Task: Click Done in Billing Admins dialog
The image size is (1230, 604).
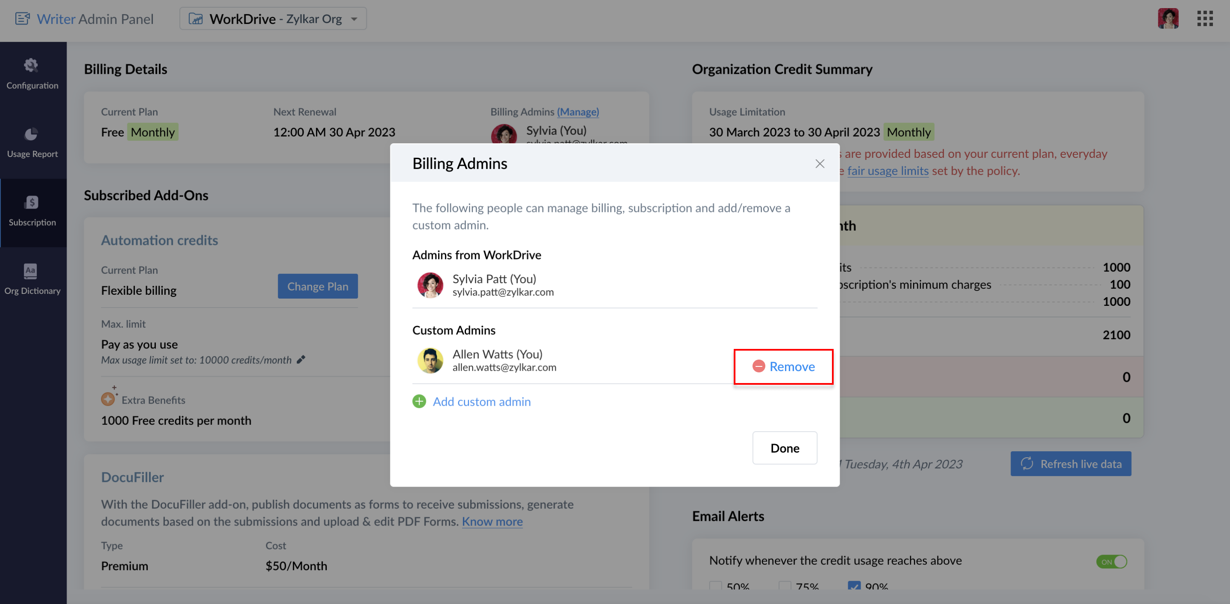Action: tap(785, 448)
